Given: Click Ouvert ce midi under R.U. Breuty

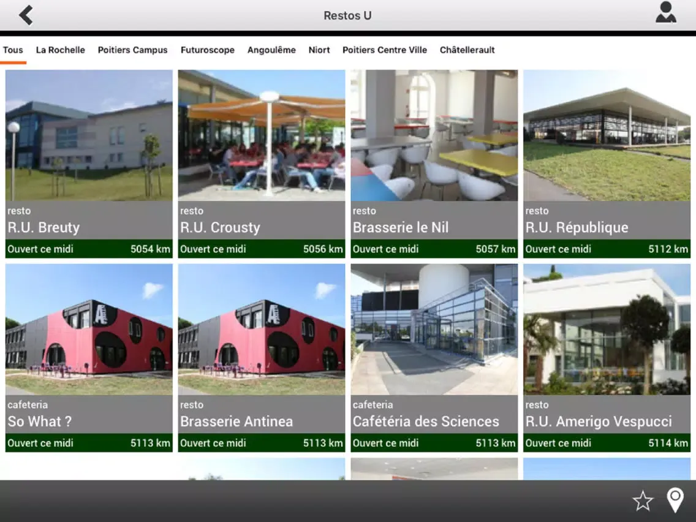Looking at the screenshot, I should coord(40,249).
